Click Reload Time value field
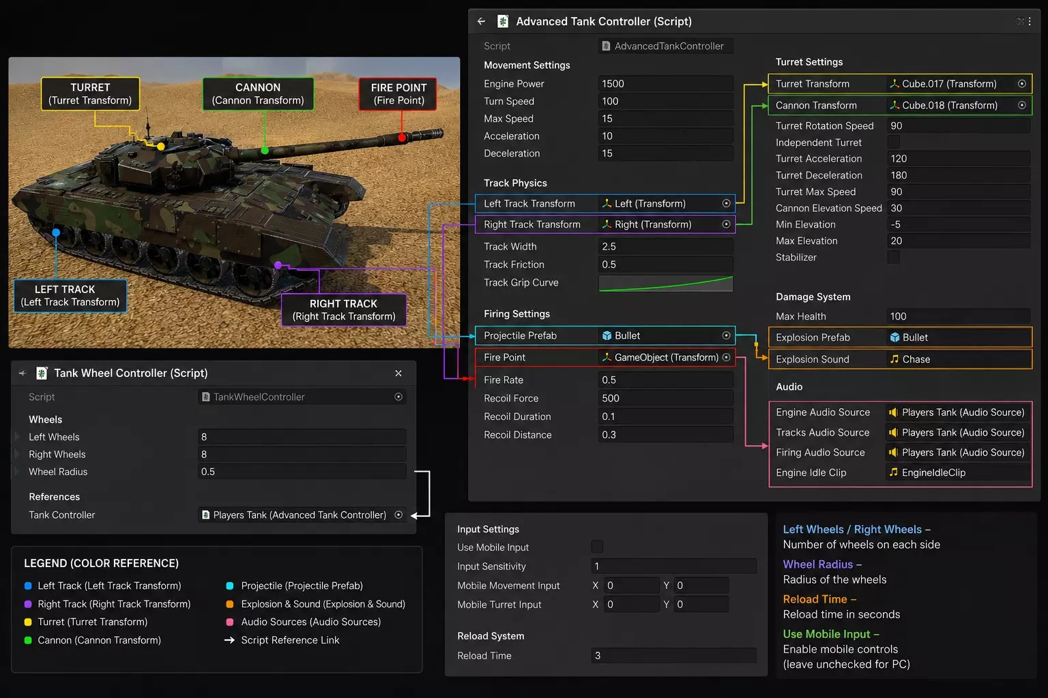The height and width of the screenshot is (698, 1048). (673, 656)
